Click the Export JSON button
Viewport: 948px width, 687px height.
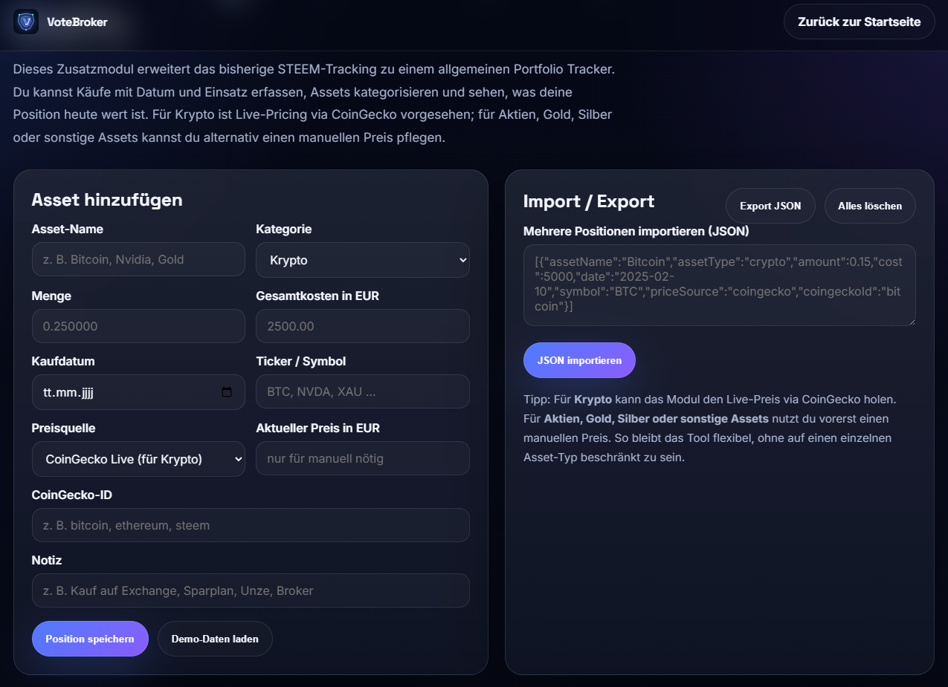770,206
